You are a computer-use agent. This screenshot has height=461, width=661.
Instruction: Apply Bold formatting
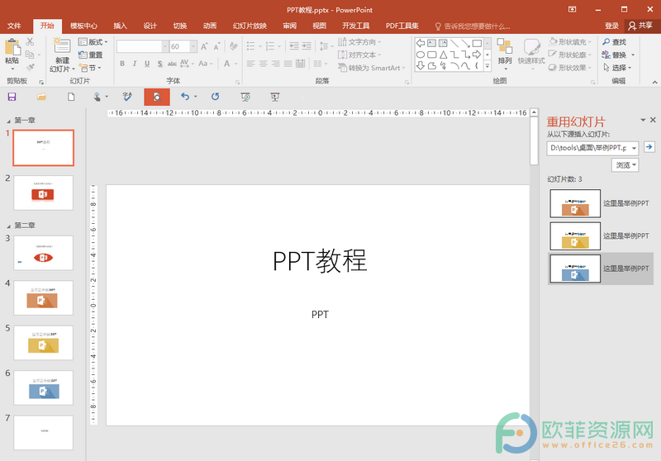pos(122,64)
